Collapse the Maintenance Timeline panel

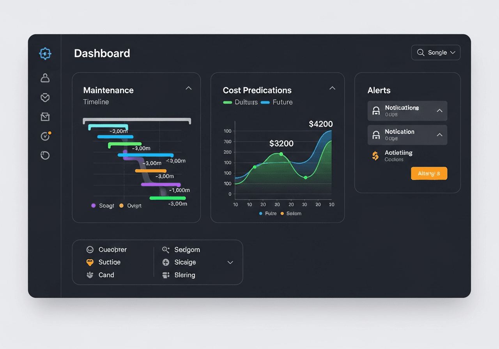coord(188,88)
